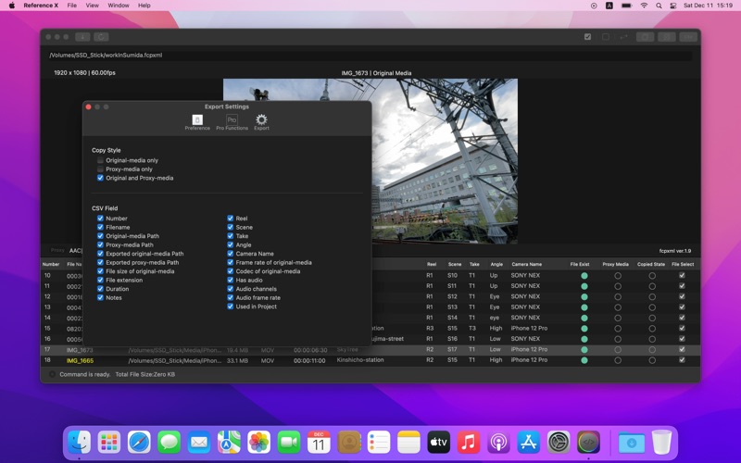The height and width of the screenshot is (463, 741).
Task: Uncheck the Number CSV field
Action: [x=100, y=219]
